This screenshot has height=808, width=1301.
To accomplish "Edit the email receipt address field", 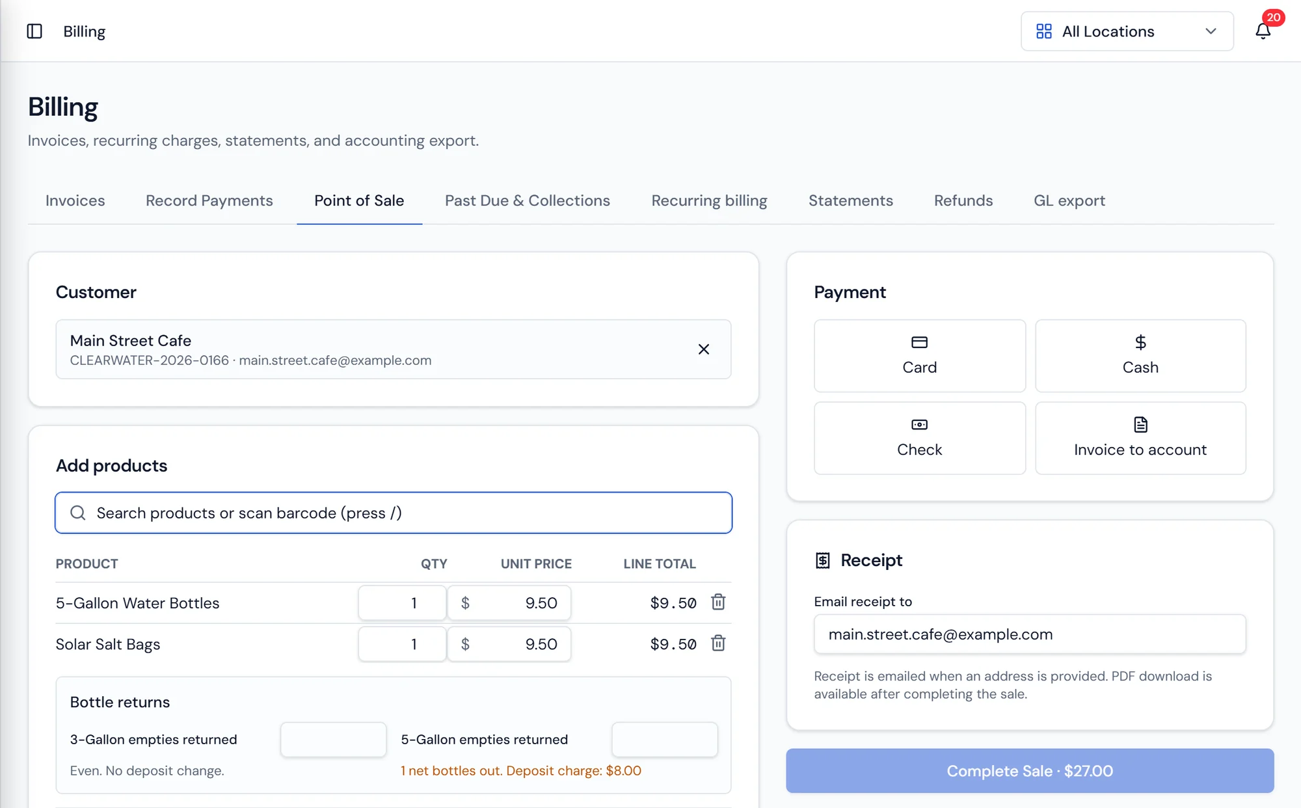I will (x=1030, y=634).
